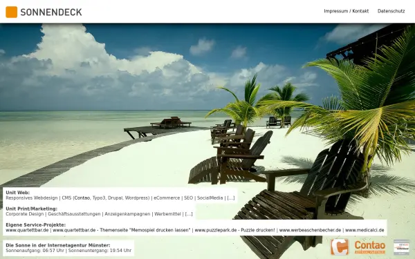This screenshot has width=415, height=259.
Task: Click '[...]' after SocialMedia
Action: [231, 198]
